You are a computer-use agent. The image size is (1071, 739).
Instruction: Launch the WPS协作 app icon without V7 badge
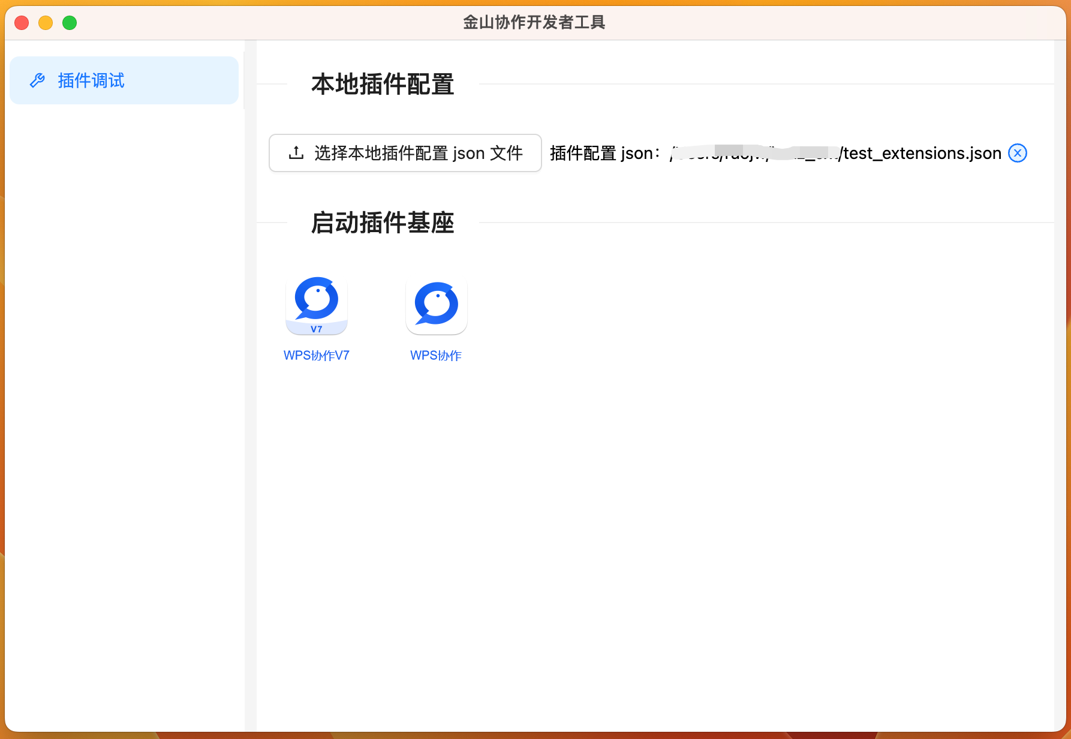436,305
